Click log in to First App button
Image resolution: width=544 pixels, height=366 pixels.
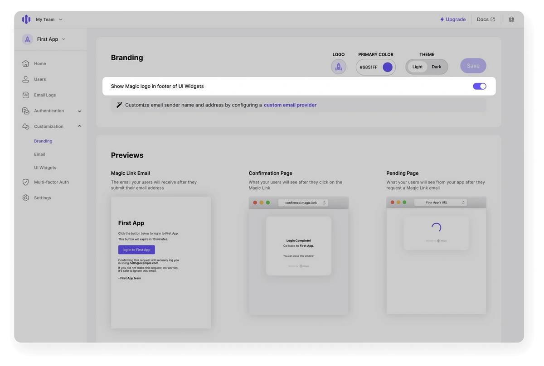[x=136, y=250]
